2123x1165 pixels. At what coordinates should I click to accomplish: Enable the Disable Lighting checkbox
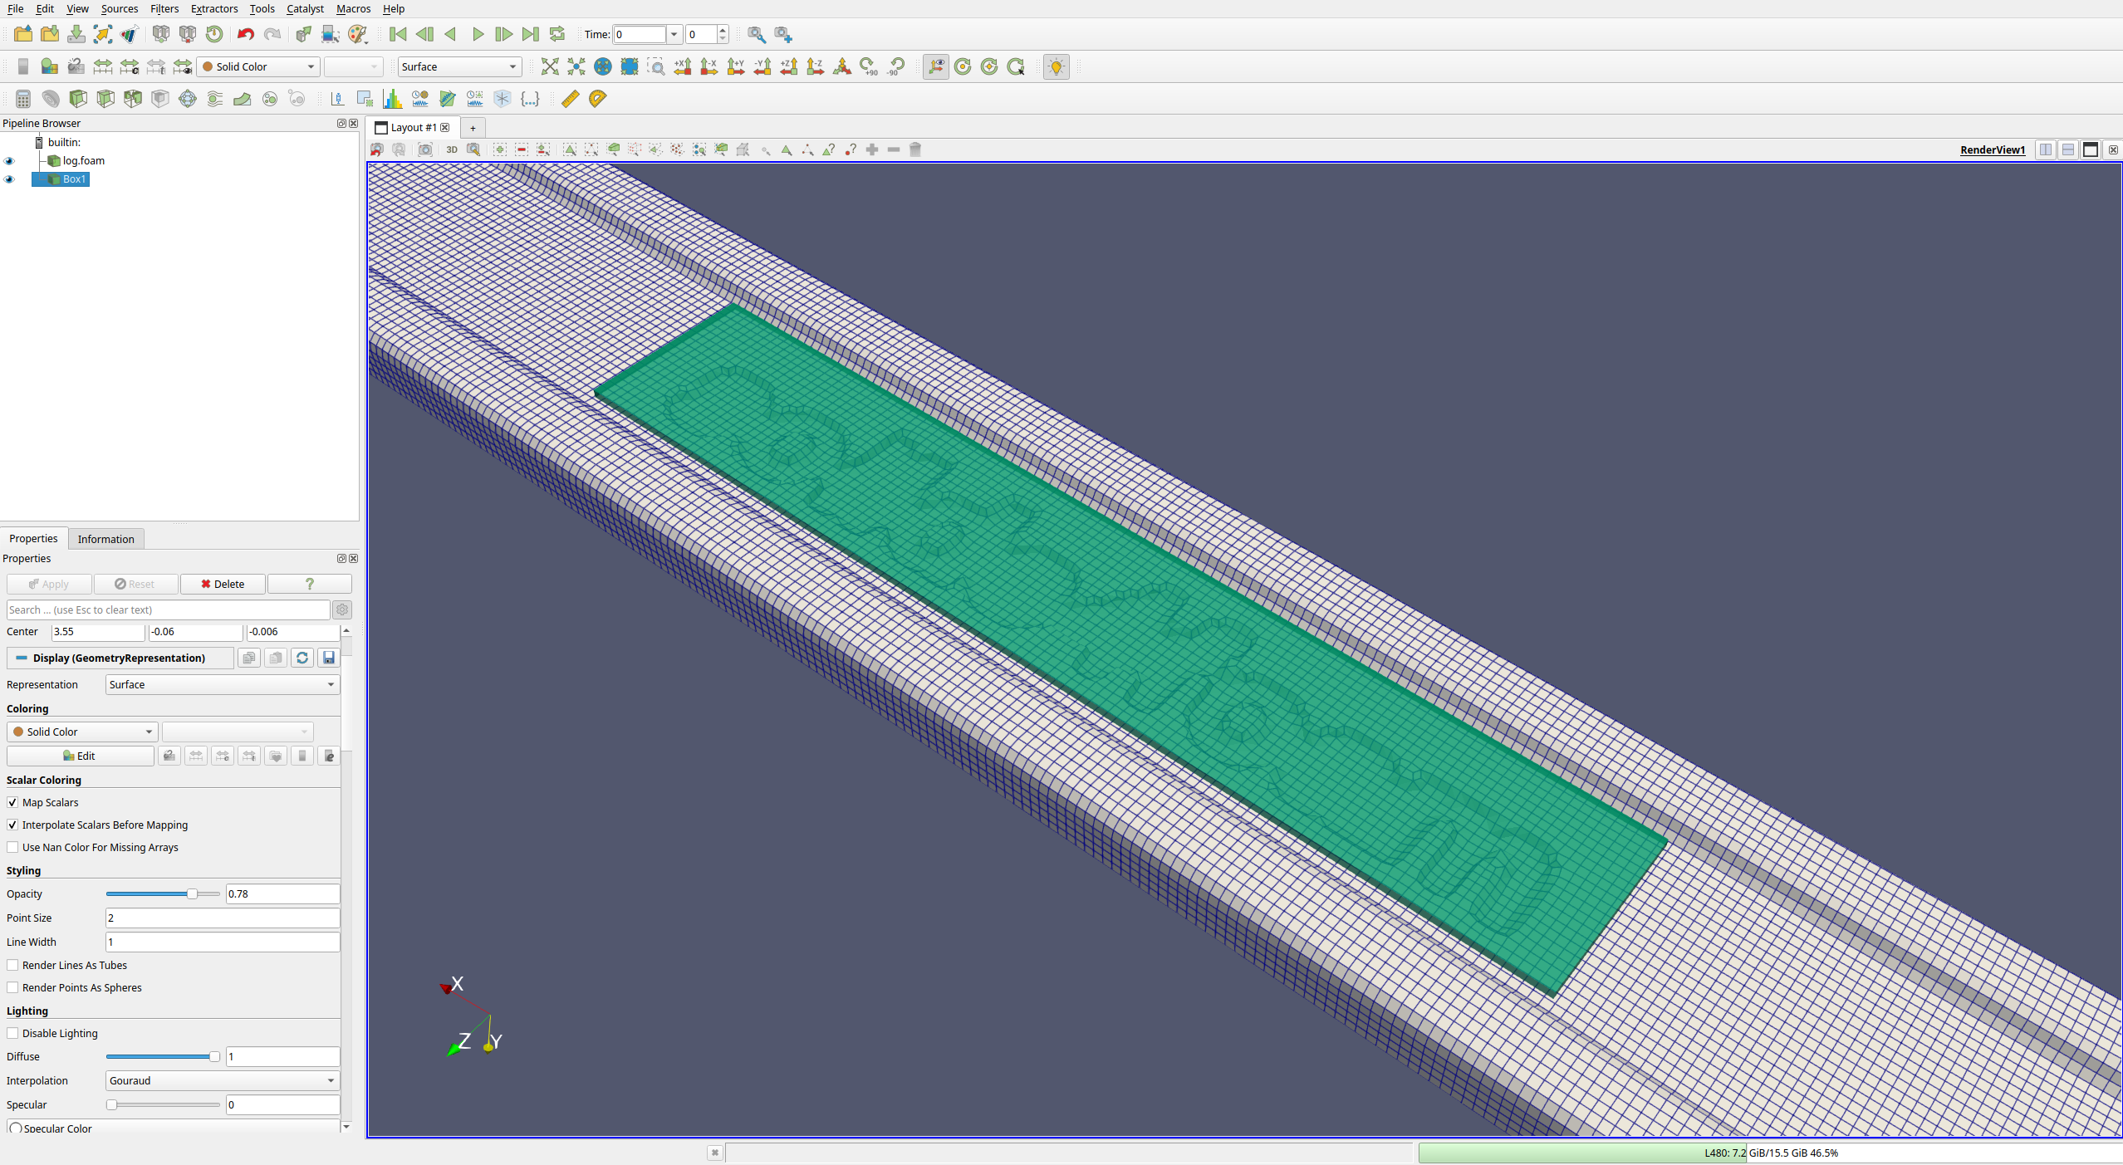(x=12, y=1033)
